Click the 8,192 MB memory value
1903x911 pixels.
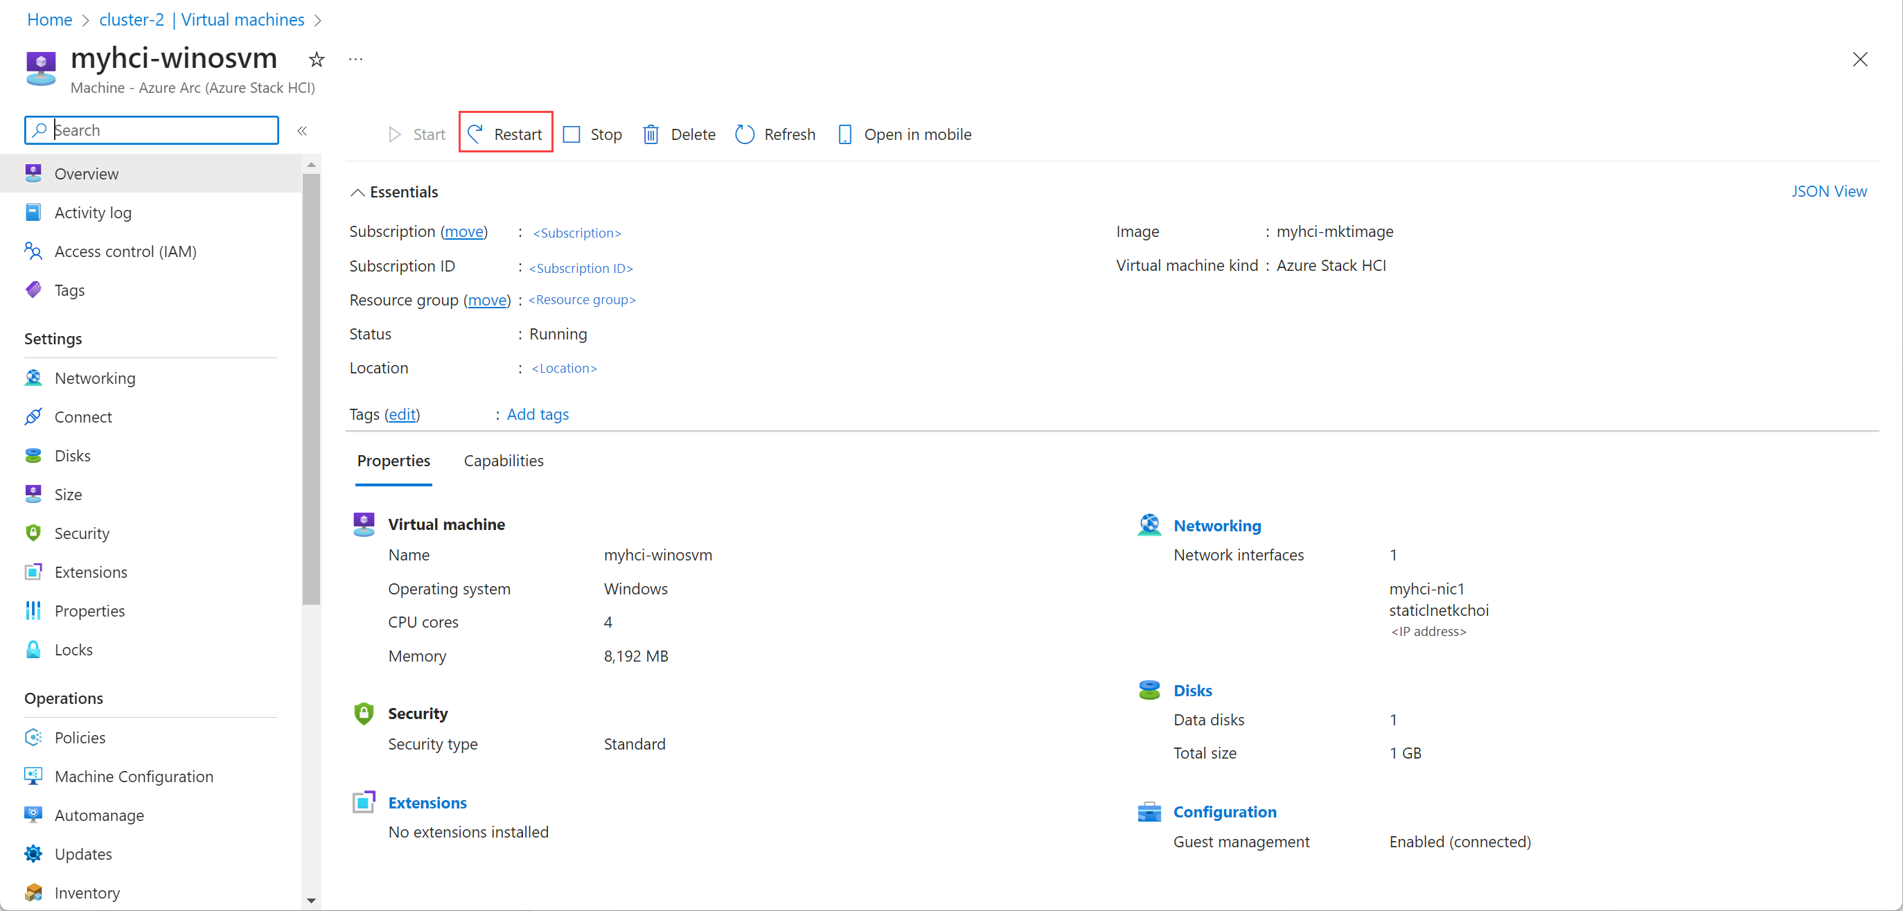[x=635, y=656]
